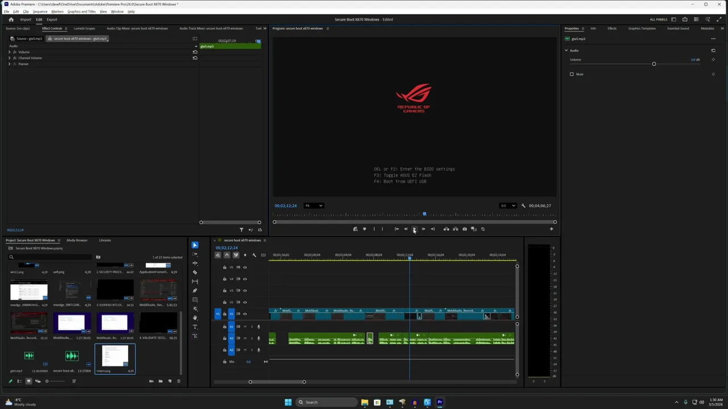
Task: Go to In point in Program monitor
Action: pos(396,229)
